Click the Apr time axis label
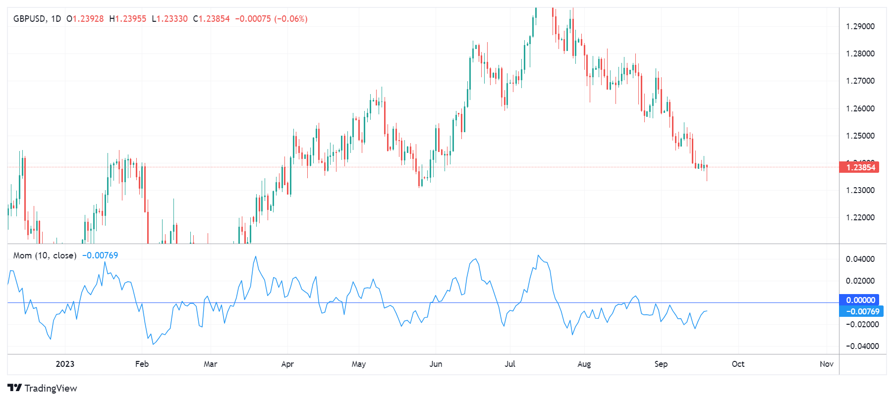The image size is (894, 401). 287,364
